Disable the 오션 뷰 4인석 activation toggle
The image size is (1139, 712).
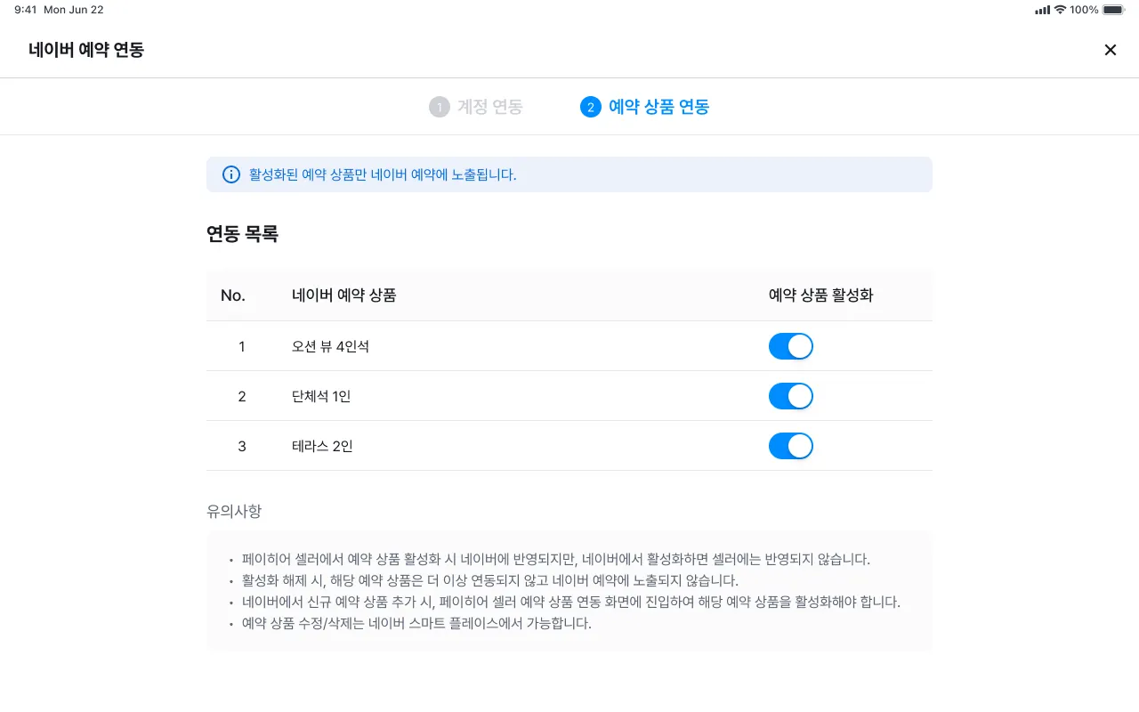tap(790, 346)
